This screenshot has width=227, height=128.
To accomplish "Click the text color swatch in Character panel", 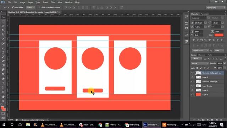I will tap(219, 35).
